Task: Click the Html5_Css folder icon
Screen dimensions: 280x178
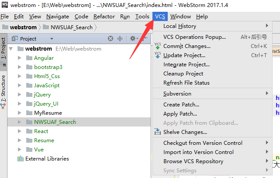Action: click(x=29, y=76)
